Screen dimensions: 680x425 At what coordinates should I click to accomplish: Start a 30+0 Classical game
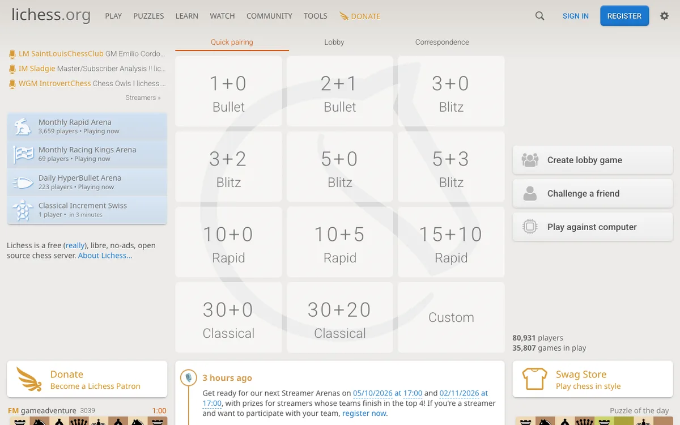(228, 317)
